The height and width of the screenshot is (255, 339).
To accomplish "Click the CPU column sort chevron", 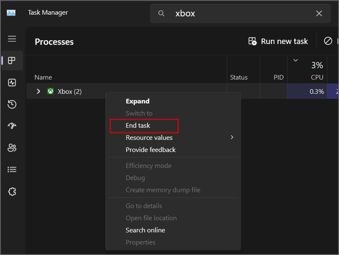I will (x=295, y=60).
